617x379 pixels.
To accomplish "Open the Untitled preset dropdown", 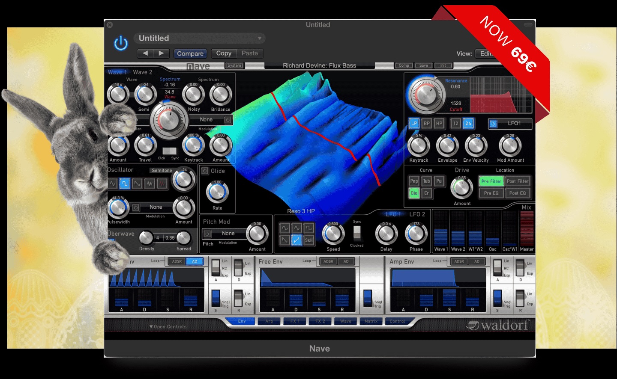I will coord(200,38).
